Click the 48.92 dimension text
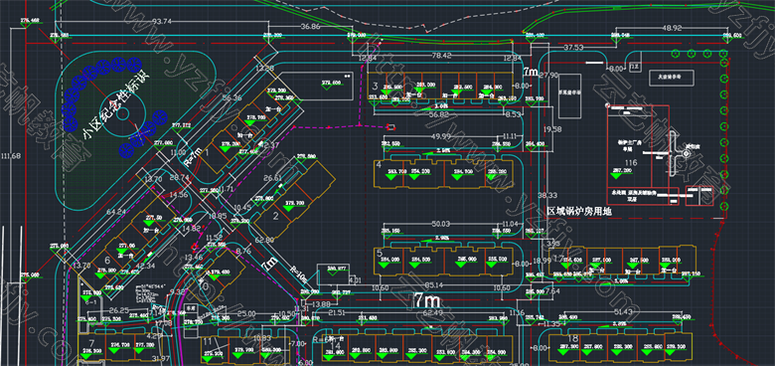Screen dimensions: 775x366 tap(674, 28)
